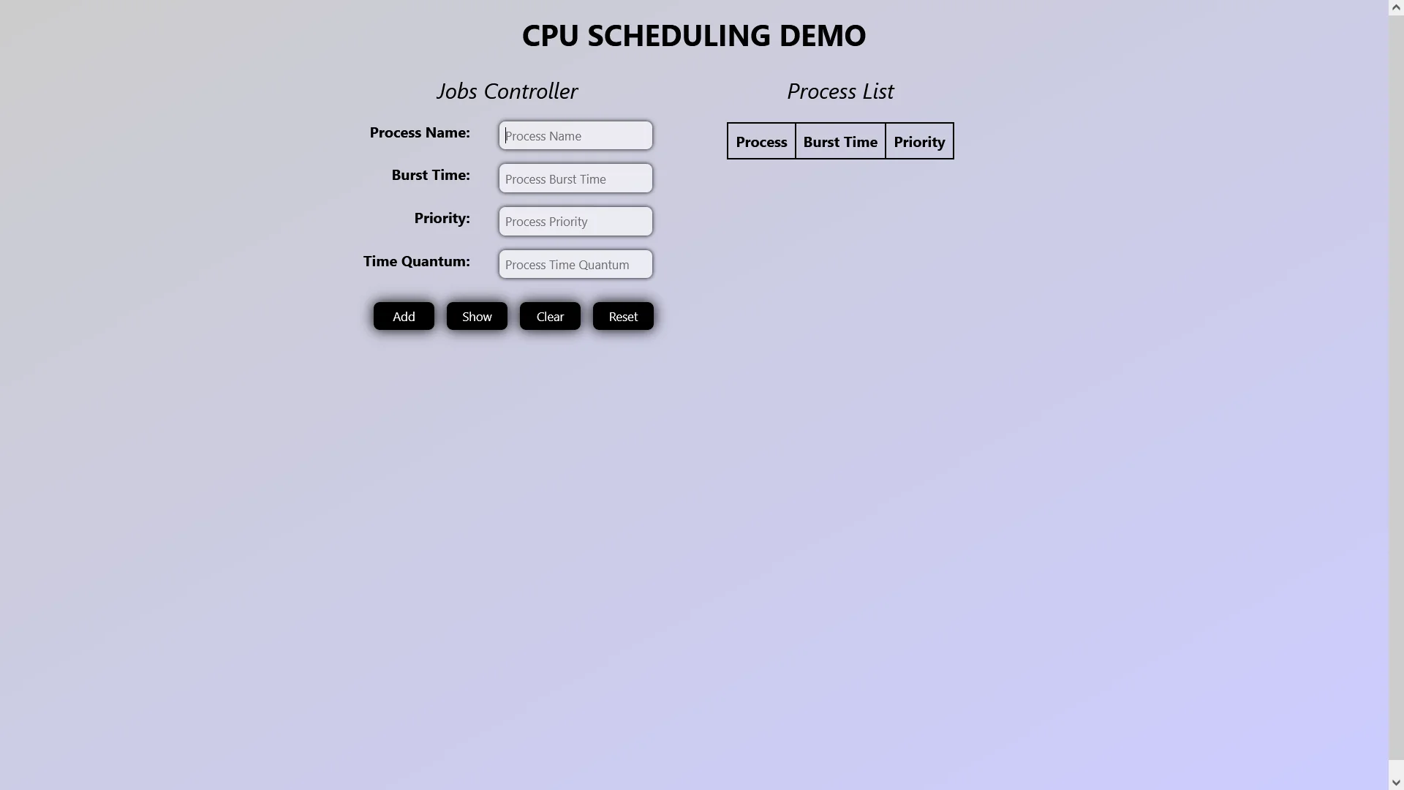Click the Add button to add process
The width and height of the screenshot is (1404, 790).
point(403,315)
